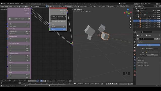Viewport: 161px width, 91px height.
Task: Open the Object Mode dropdown
Action: (83, 6)
